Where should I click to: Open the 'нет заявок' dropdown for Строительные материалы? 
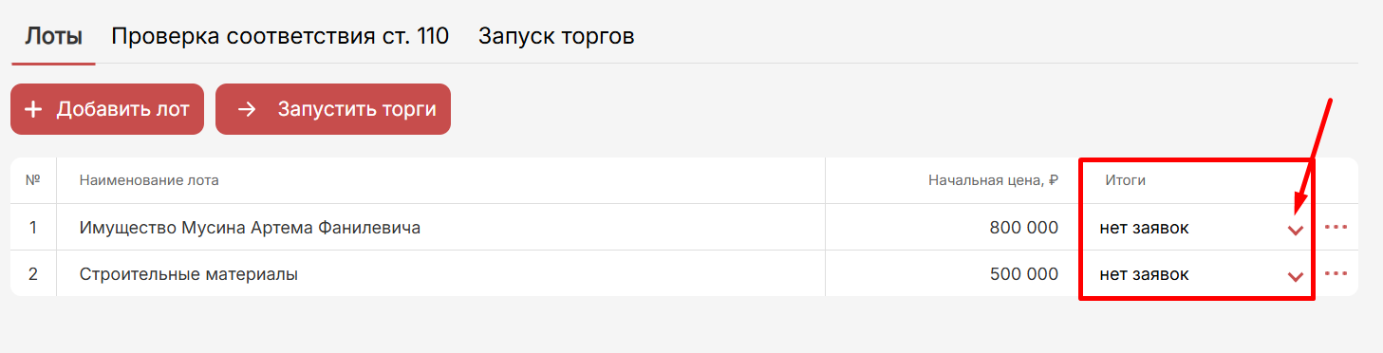point(1196,274)
